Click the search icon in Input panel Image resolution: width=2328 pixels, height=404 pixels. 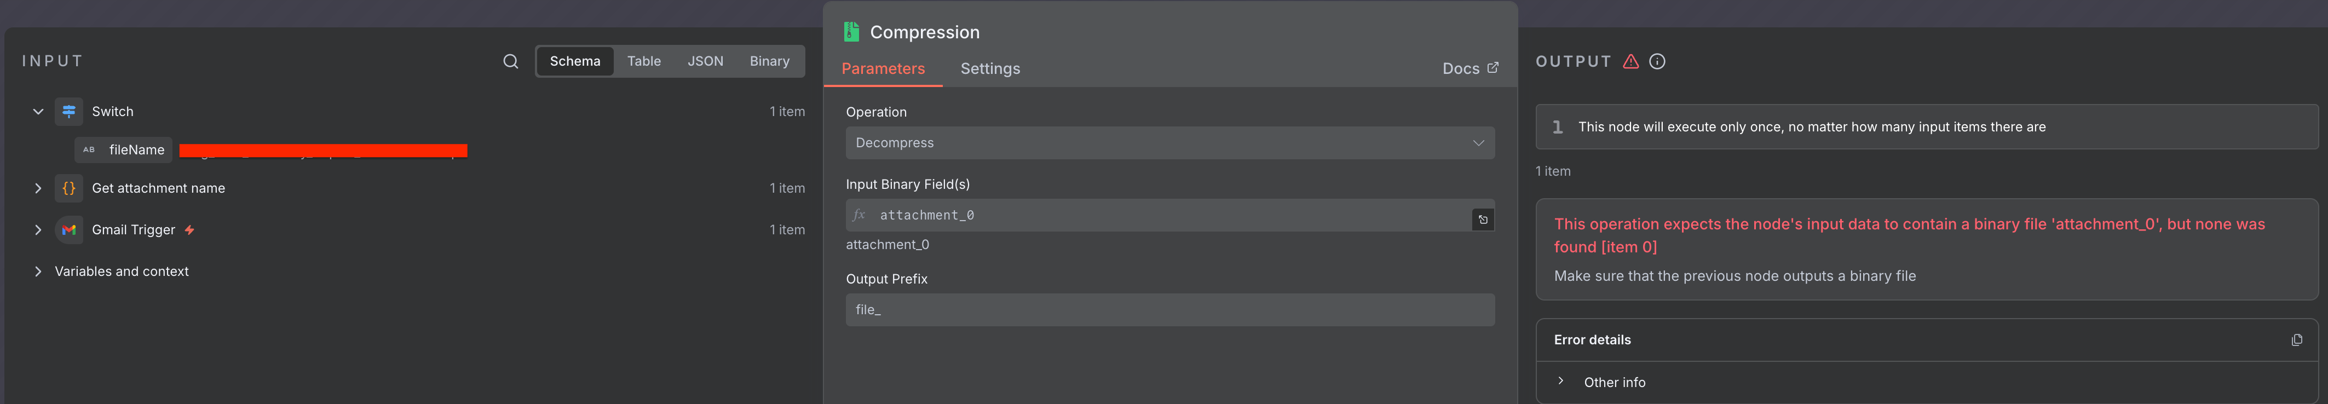511,61
